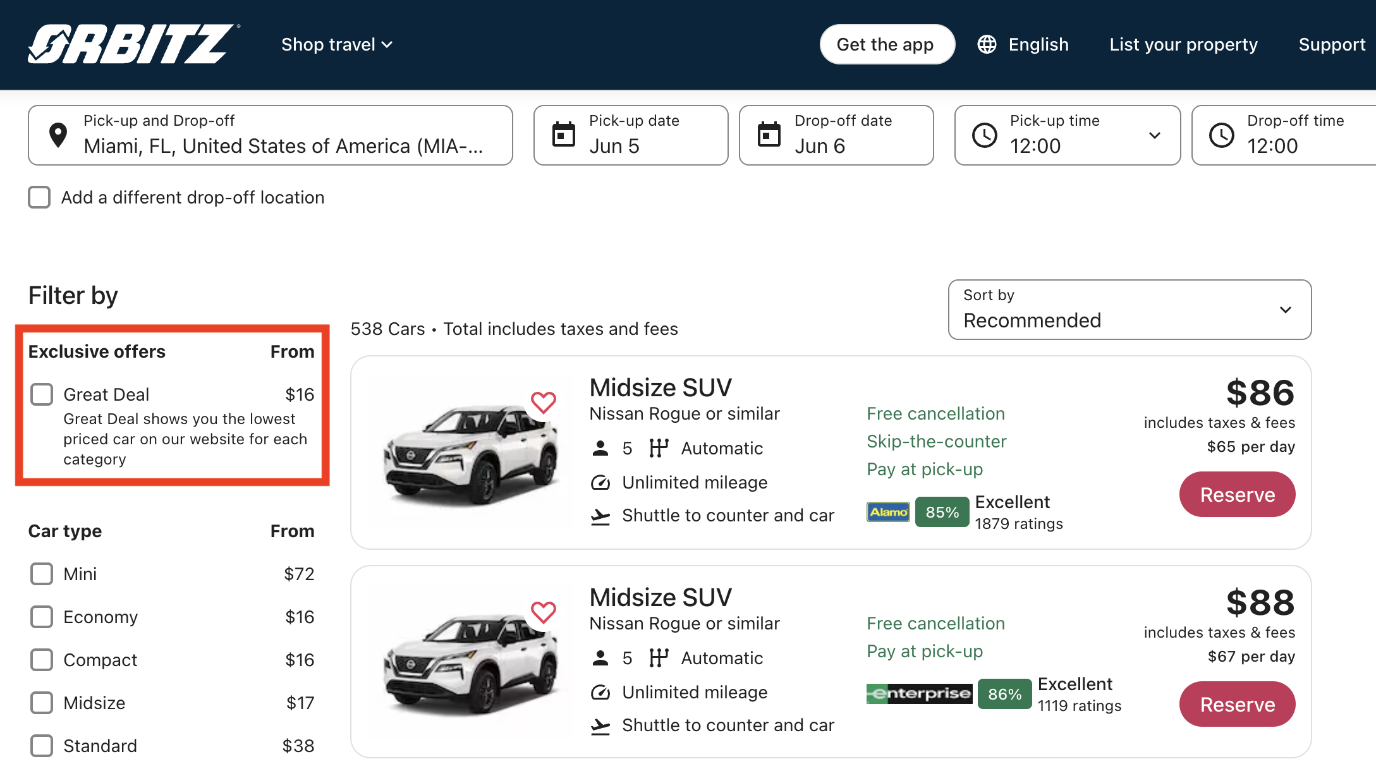1376x771 pixels.
Task: Open the Pick-up date Jun 5 picker
Action: tap(631, 135)
